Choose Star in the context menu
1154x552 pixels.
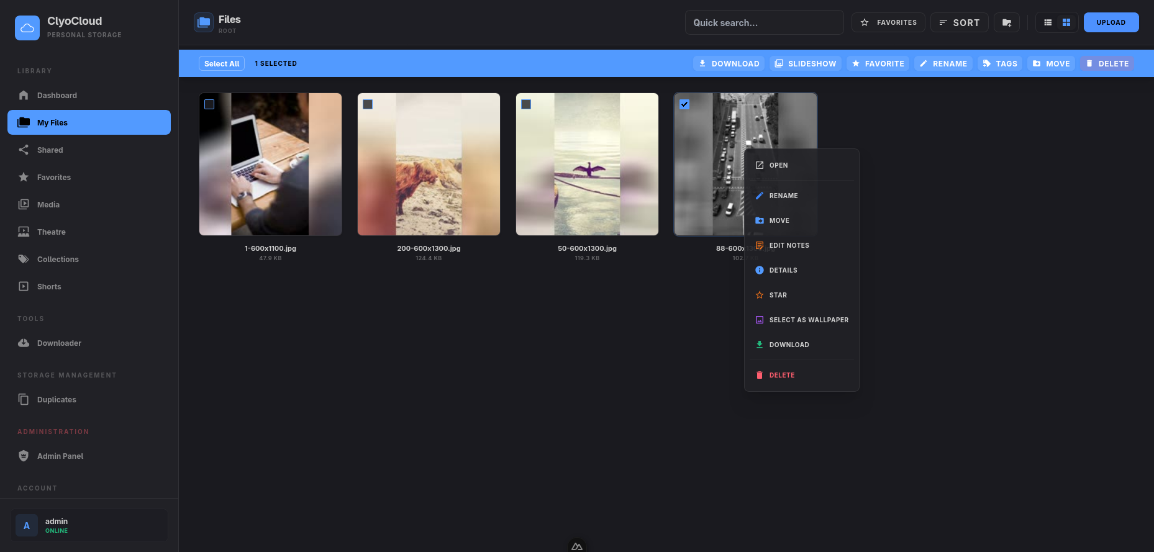(x=802, y=295)
